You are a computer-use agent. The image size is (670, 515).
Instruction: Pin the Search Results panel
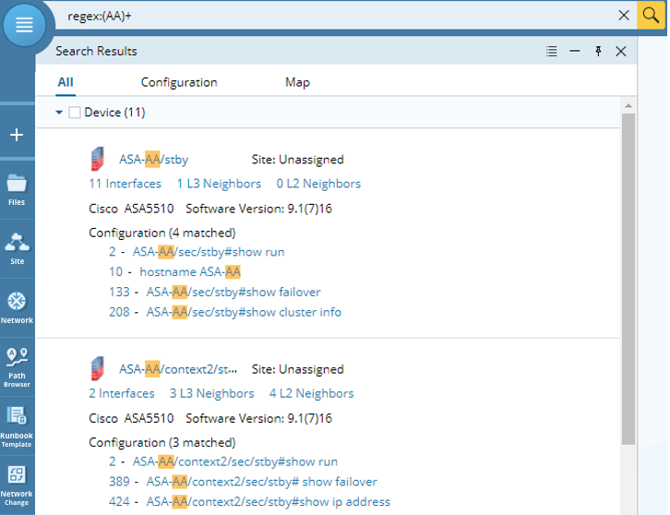click(598, 52)
